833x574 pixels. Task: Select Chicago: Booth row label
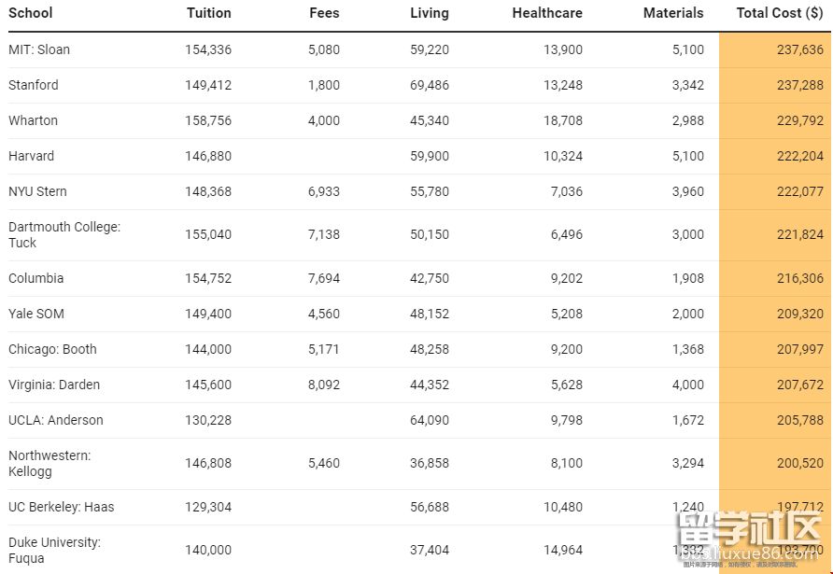[x=53, y=349]
